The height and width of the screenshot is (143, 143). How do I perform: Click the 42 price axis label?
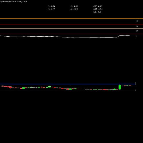coord(137,21)
